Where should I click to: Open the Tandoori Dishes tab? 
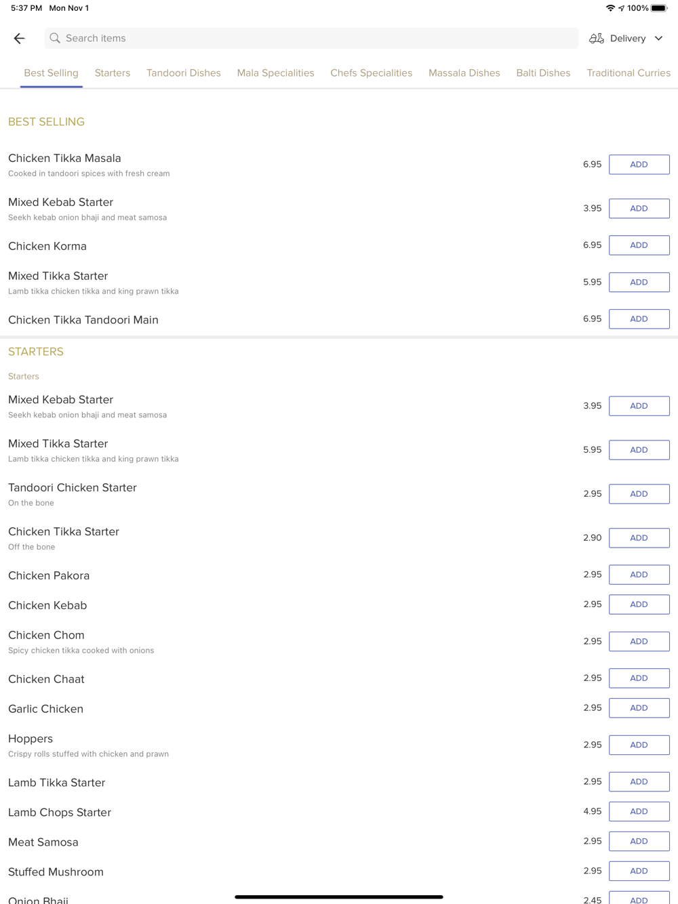pyautogui.click(x=184, y=73)
